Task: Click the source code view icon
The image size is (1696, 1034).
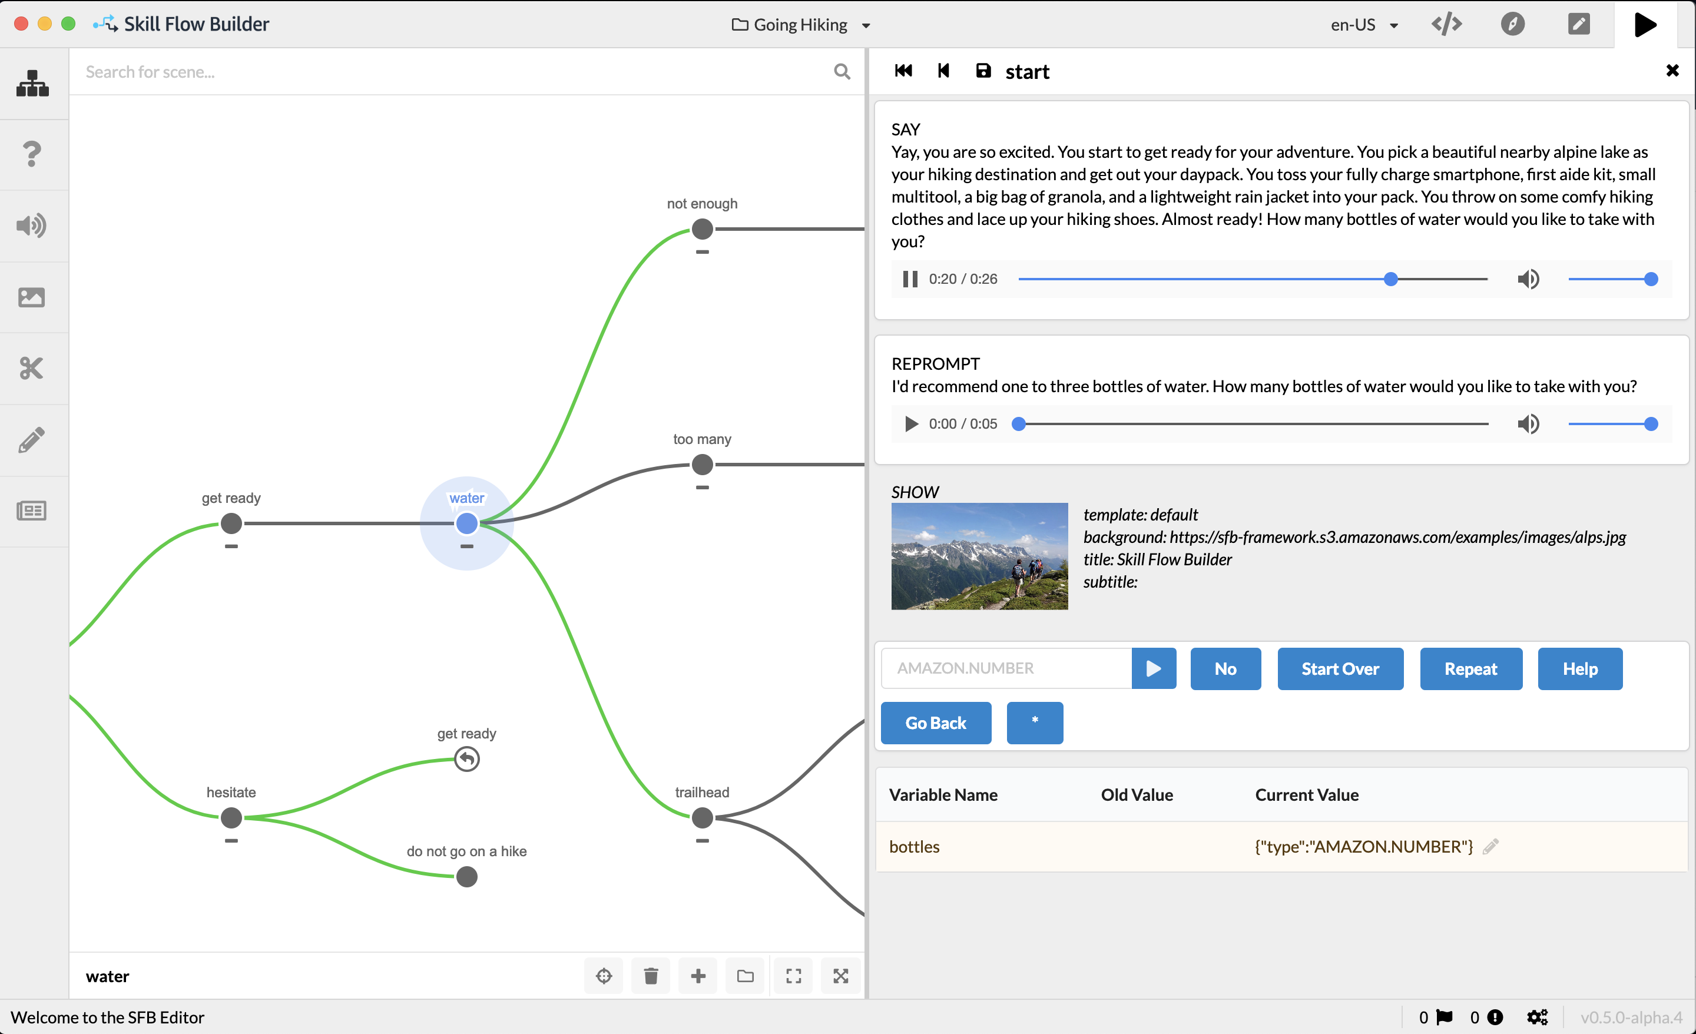Action: point(1446,25)
